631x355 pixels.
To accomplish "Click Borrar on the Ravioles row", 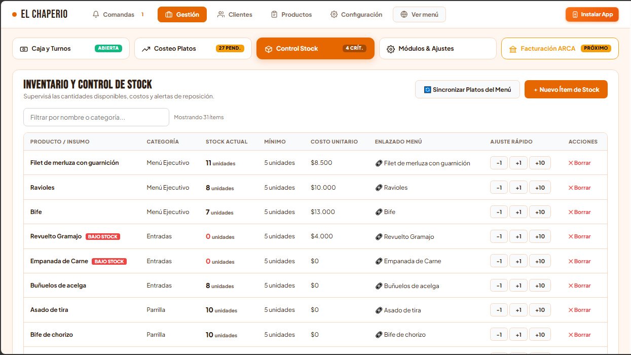I will click(579, 188).
